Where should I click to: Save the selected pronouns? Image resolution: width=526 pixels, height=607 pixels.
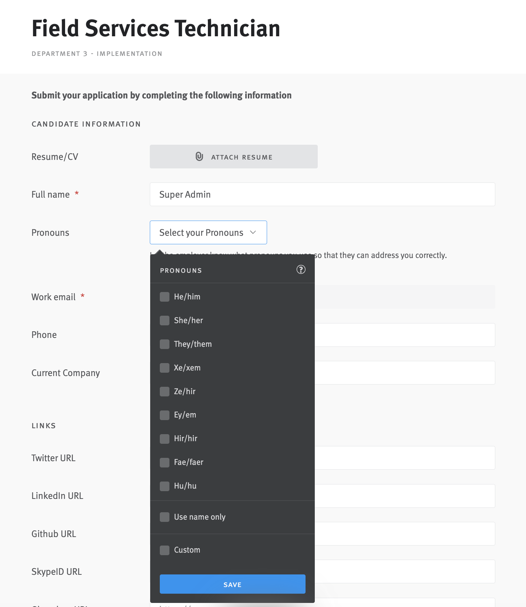coord(233,584)
